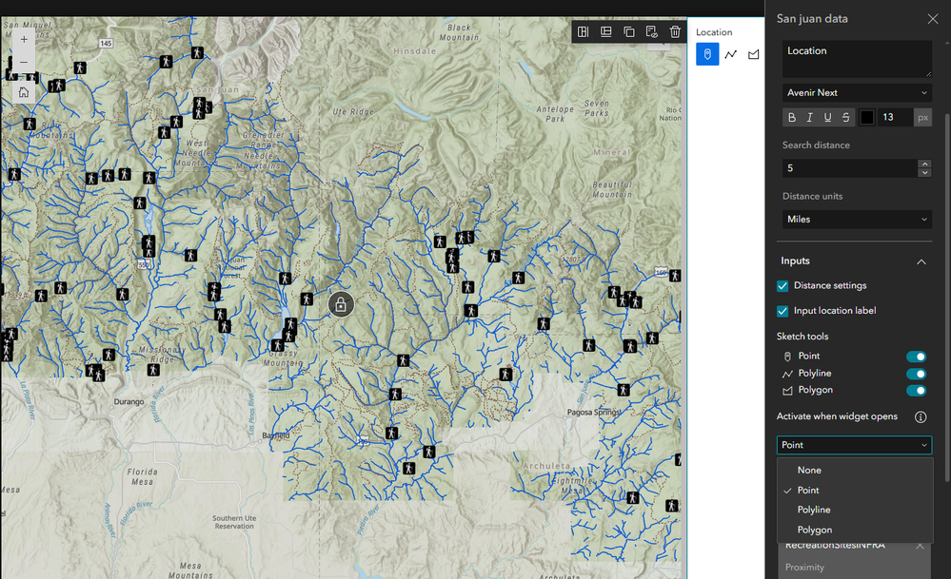This screenshot has width=951, height=579.
Task: Uncheck the Input location label checkbox
Action: (x=783, y=311)
